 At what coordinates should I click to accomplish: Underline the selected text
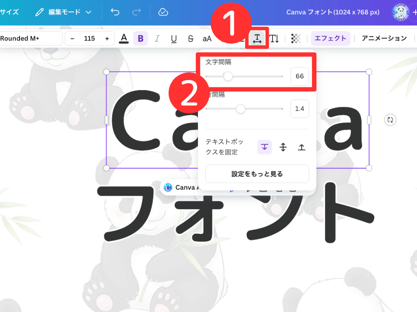click(x=173, y=38)
